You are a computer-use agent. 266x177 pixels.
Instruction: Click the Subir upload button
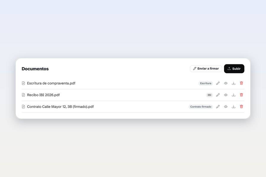234,69
